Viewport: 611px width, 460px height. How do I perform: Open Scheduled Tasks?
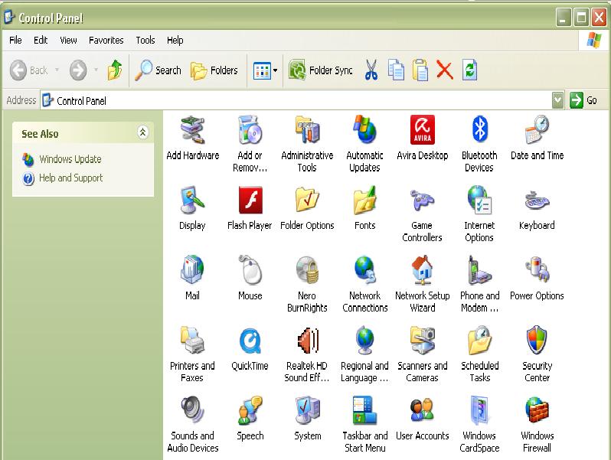(479, 354)
